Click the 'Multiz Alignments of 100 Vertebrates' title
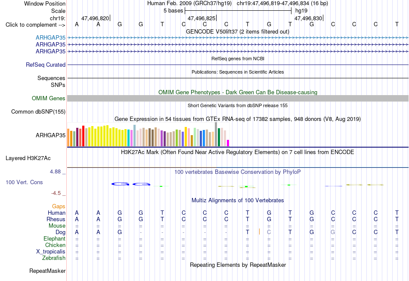 [x=238, y=201]
